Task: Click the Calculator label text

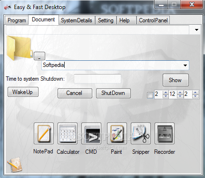Action: point(68,152)
